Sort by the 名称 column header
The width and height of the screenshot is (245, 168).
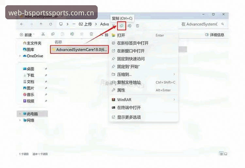58,42
